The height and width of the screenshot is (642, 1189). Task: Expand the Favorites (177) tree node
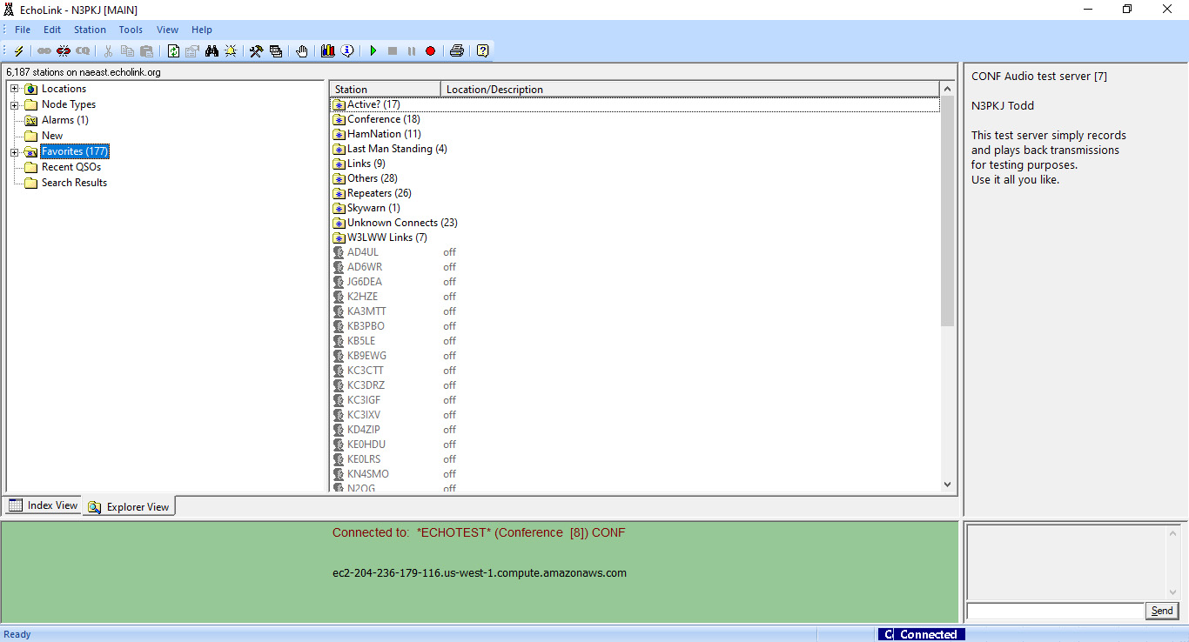15,151
